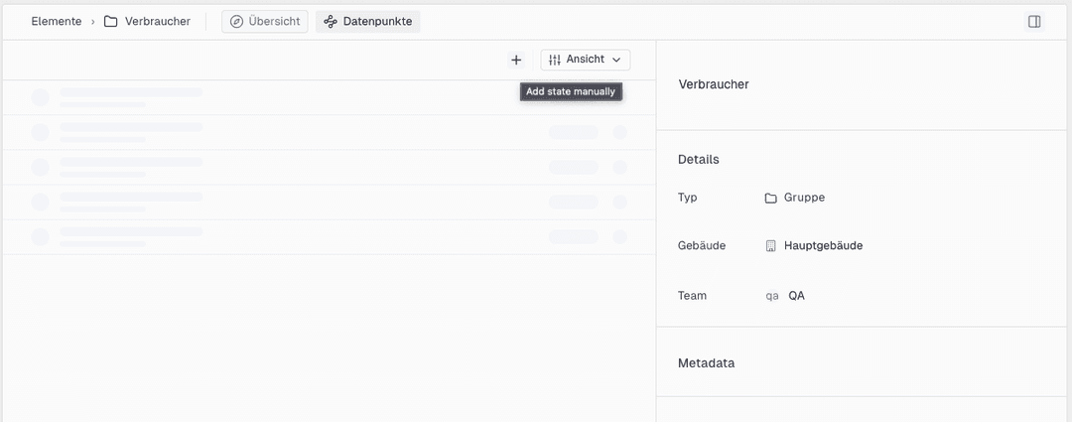Viewport: 1072px width, 422px height.
Task: Click the plus icon to add state manually
Action: click(x=516, y=60)
